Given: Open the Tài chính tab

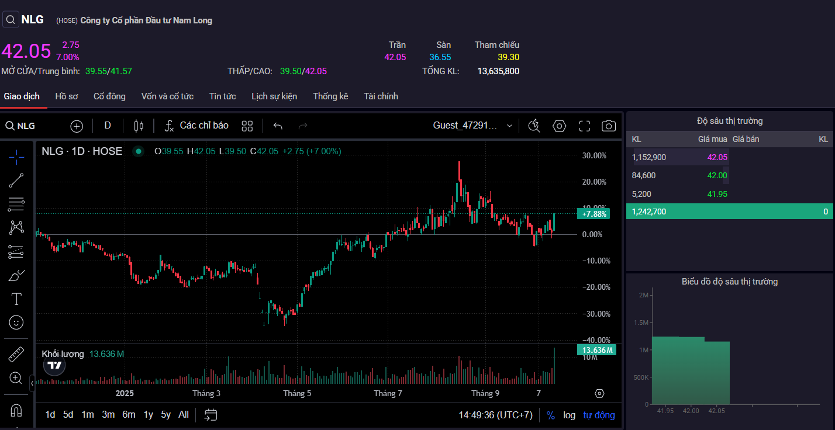Looking at the screenshot, I should tap(381, 96).
